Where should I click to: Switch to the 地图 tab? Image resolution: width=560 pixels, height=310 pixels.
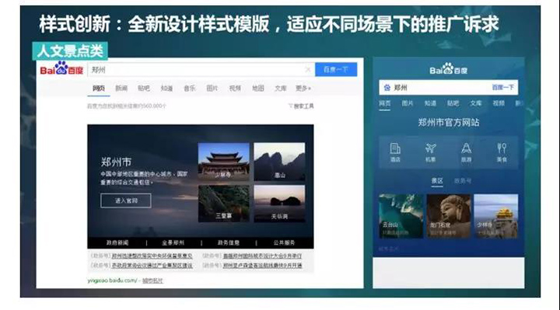click(258, 88)
